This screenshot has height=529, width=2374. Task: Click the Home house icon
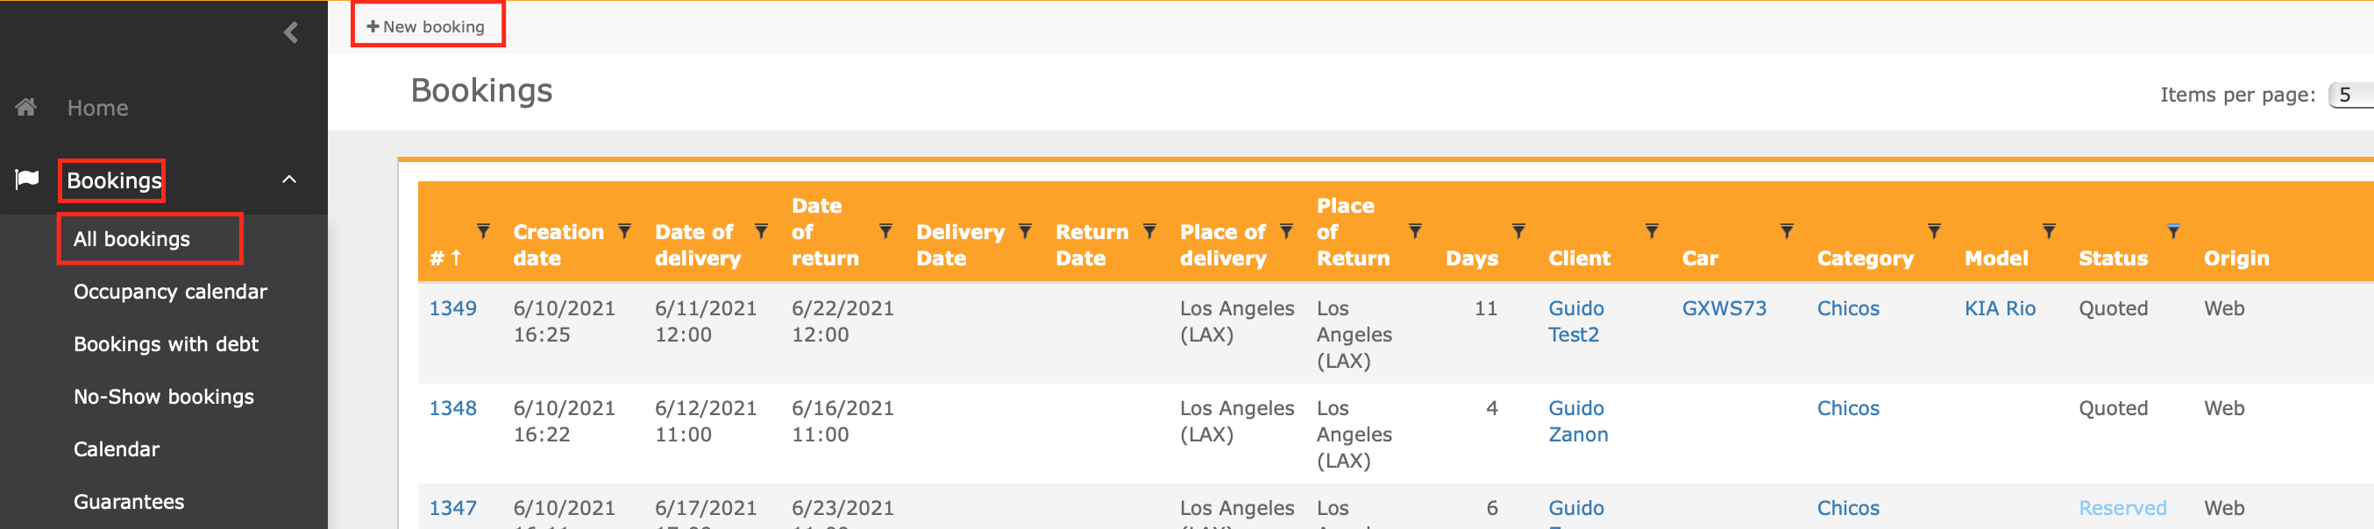coord(25,108)
